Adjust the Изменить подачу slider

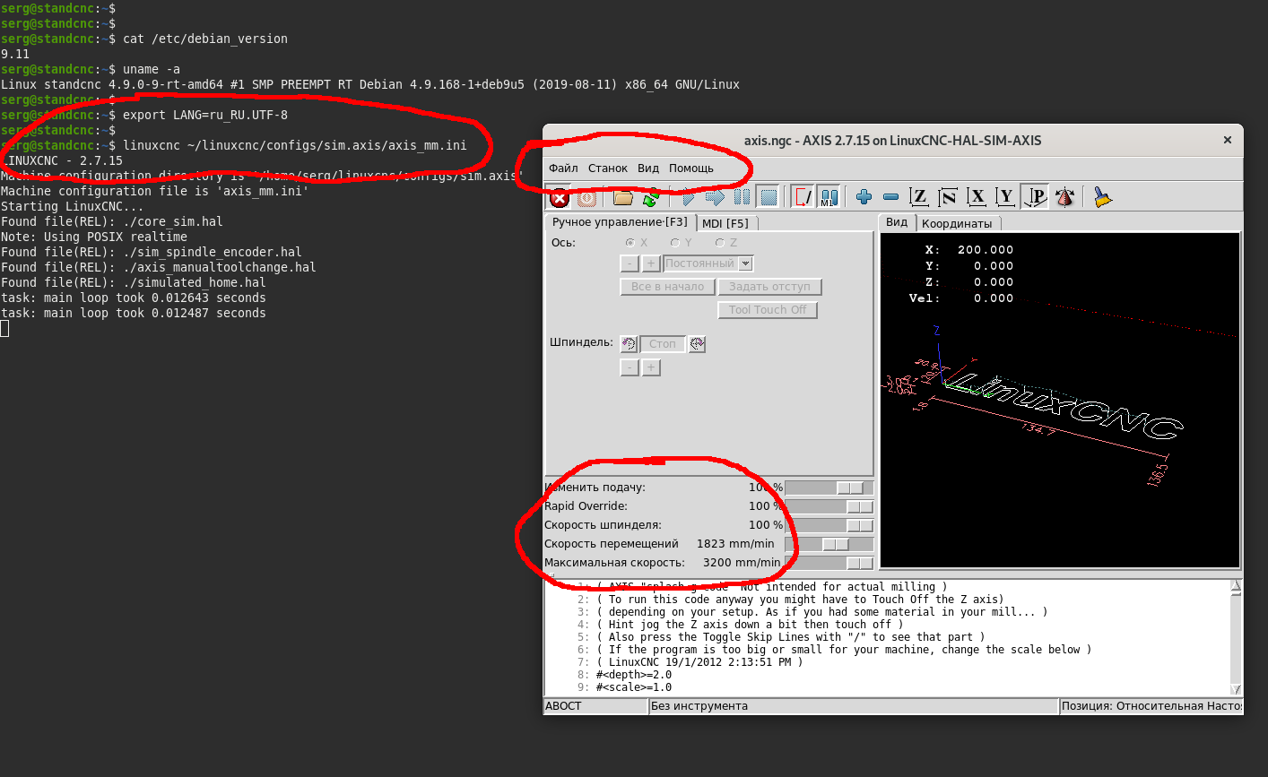pos(829,488)
